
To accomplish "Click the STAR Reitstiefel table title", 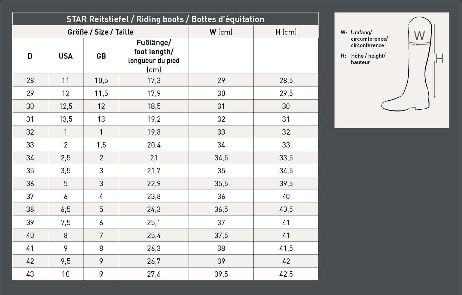I will 165,19.
